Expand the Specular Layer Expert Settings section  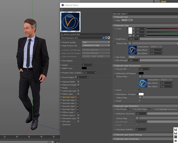point(115,135)
